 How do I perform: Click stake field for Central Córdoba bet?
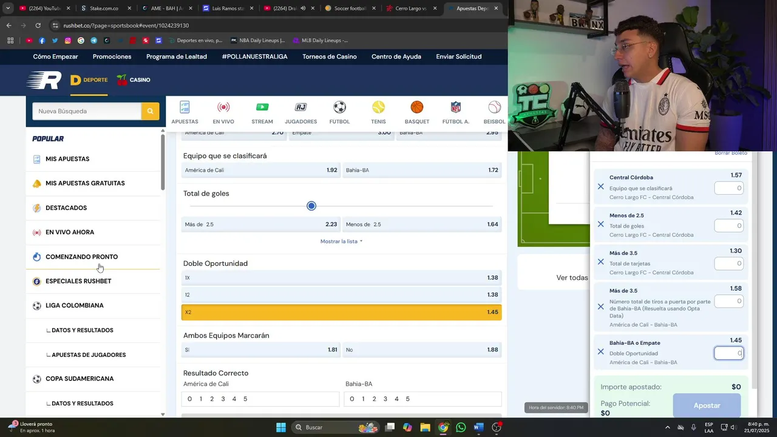coord(728,188)
